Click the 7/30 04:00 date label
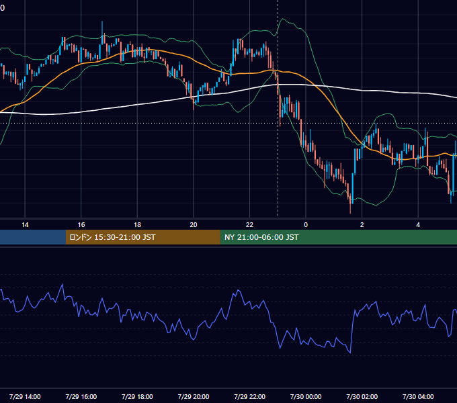457x403 pixels. click(418, 396)
